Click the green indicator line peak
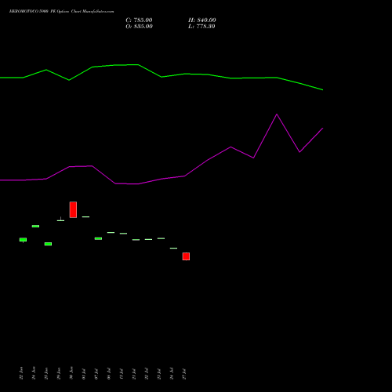 [138, 64]
